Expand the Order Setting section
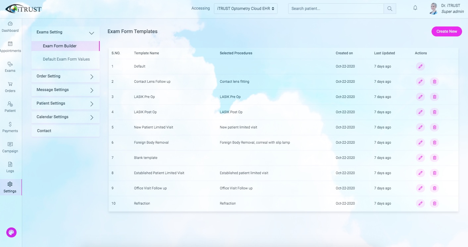 click(x=65, y=76)
